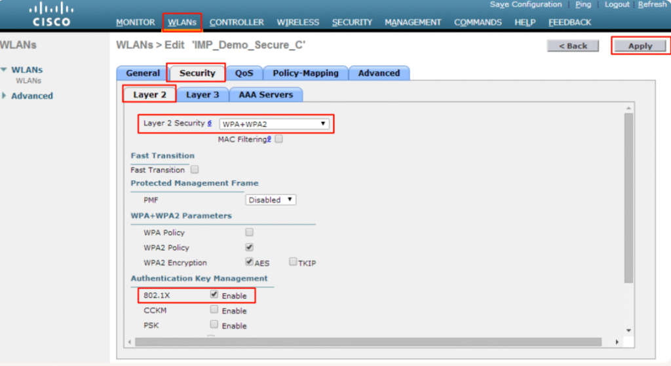This screenshot has height=366, width=671.
Task: Click the Logout link
Action: pos(617,5)
